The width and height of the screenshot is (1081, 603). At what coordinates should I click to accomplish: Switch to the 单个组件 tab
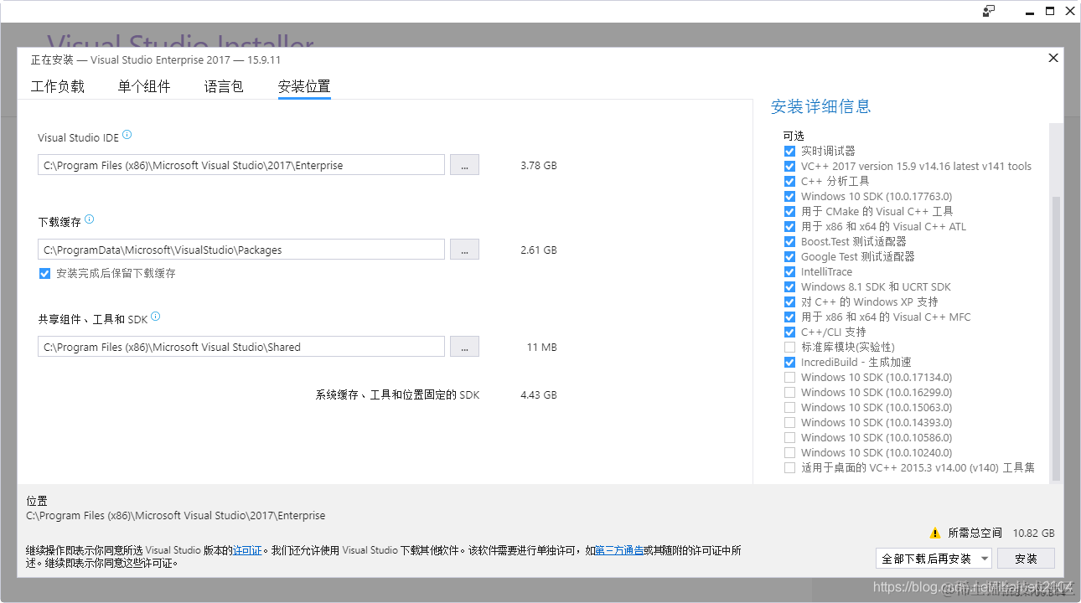(144, 86)
